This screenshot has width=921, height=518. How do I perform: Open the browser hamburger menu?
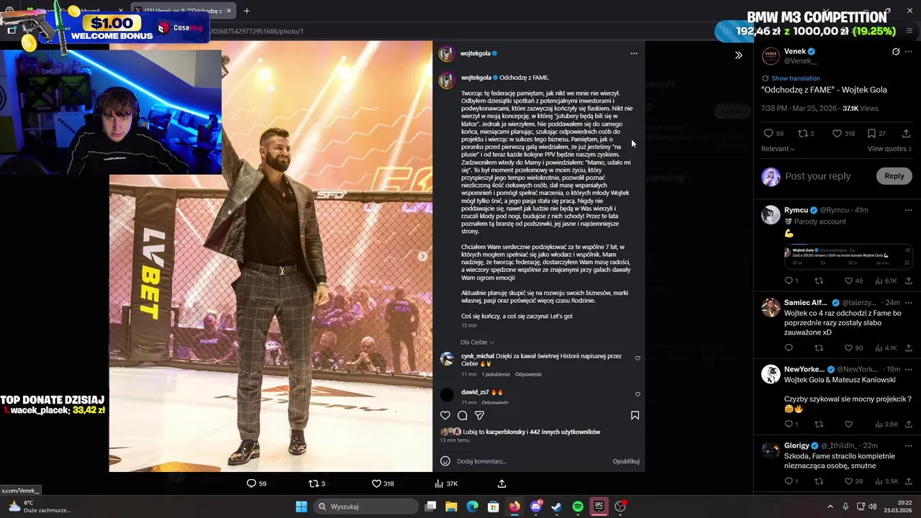pyautogui.click(x=909, y=31)
